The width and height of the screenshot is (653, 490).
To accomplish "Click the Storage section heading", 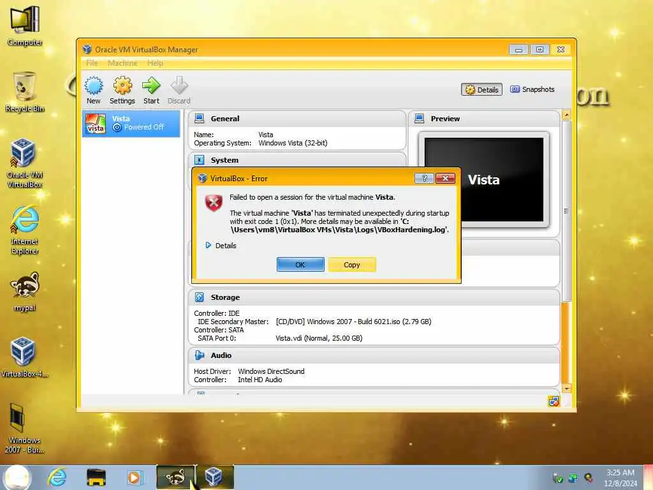I will coord(225,297).
